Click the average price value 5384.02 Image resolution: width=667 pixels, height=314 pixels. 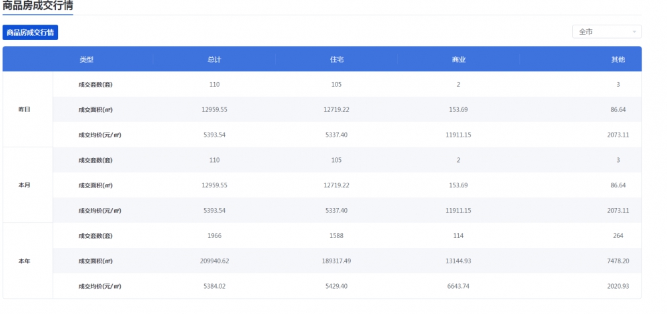(214, 287)
